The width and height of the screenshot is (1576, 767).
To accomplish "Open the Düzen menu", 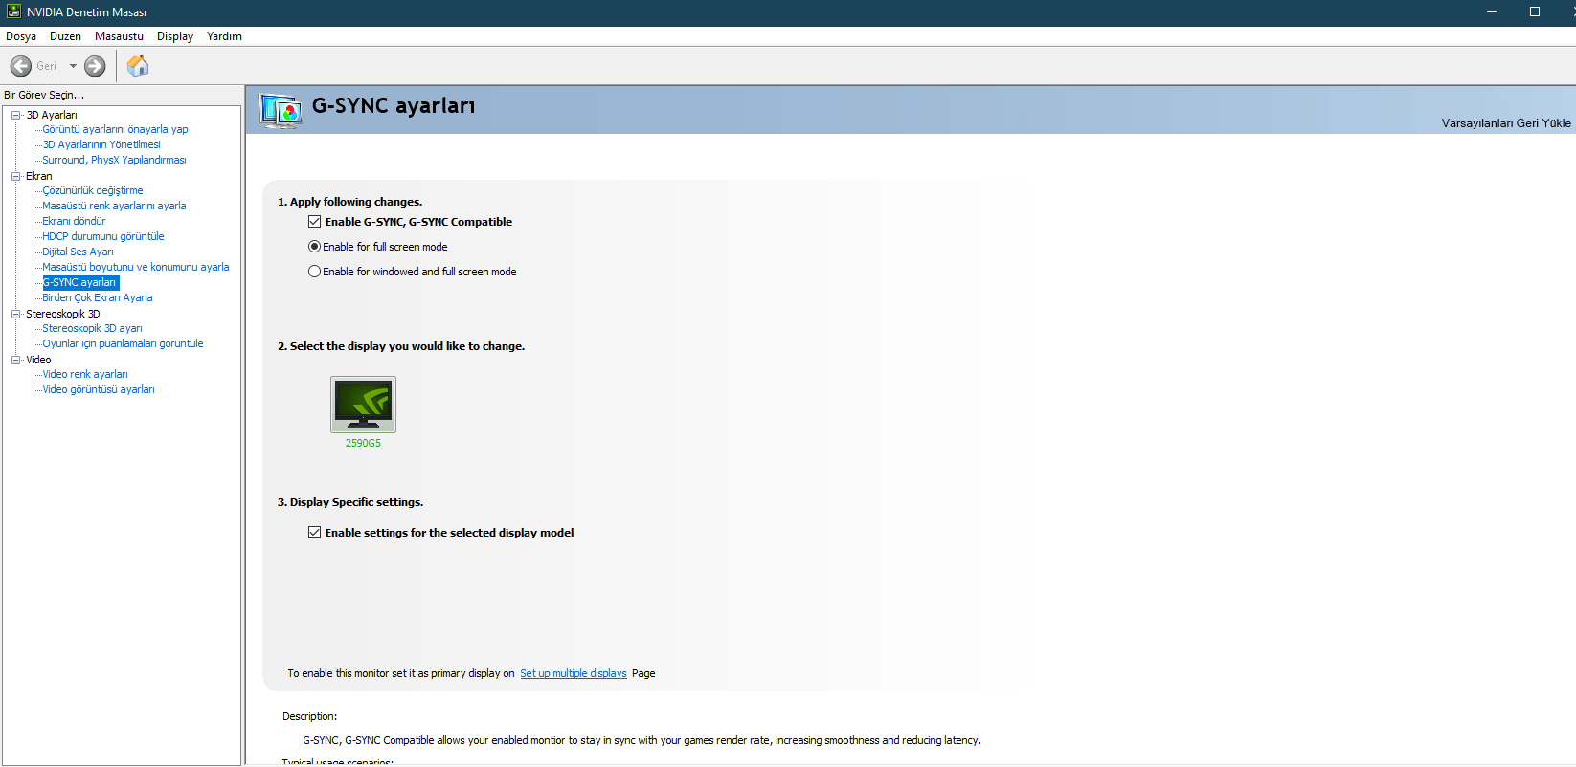I will tap(65, 36).
